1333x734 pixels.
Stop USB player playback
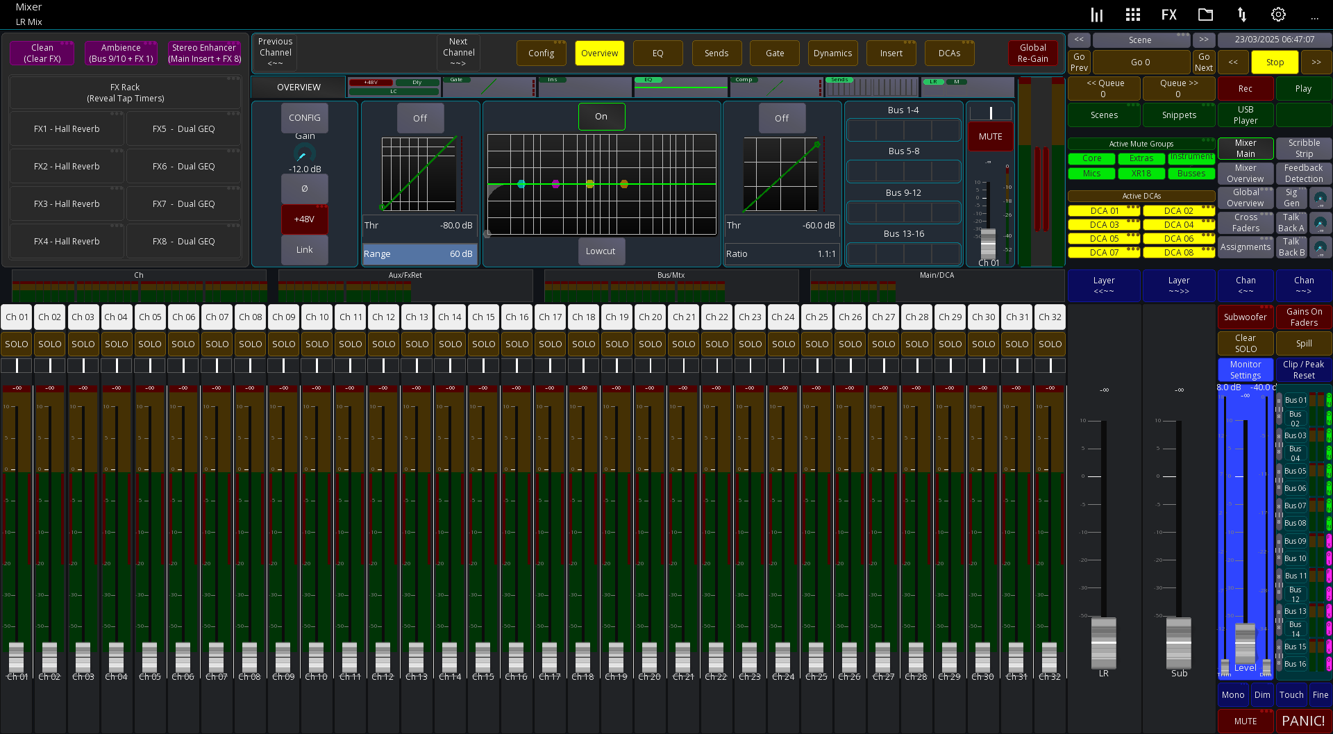(x=1275, y=62)
